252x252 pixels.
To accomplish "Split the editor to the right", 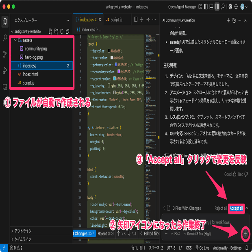I will coord(136,20).
